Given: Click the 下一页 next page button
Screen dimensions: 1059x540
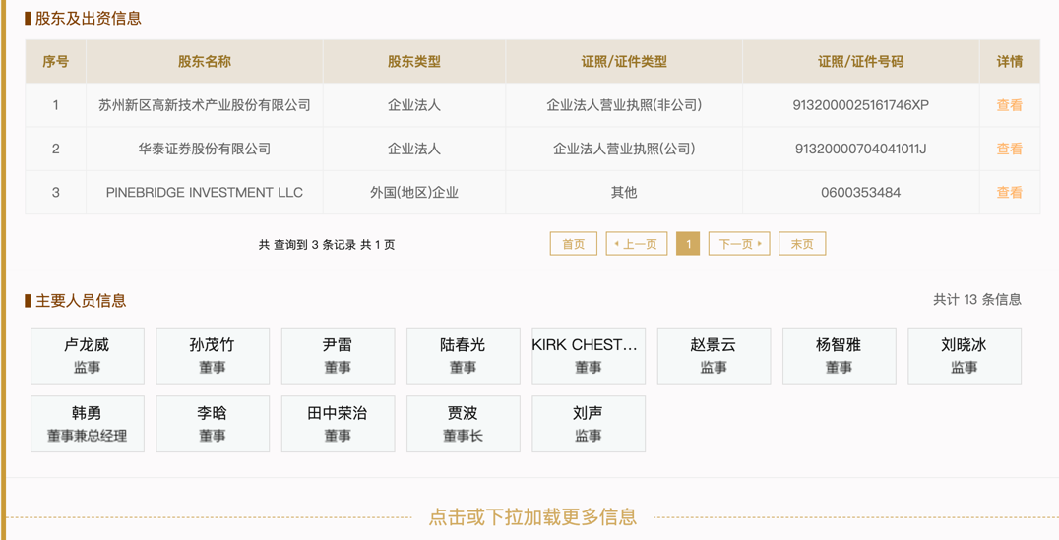Looking at the screenshot, I should click(x=739, y=244).
